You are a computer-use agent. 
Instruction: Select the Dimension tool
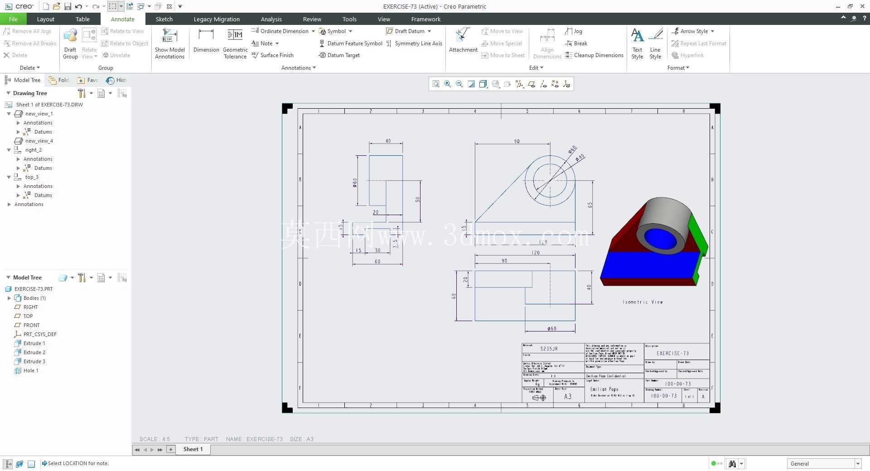tap(206, 41)
